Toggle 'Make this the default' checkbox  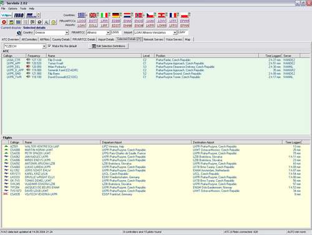coord(49,46)
